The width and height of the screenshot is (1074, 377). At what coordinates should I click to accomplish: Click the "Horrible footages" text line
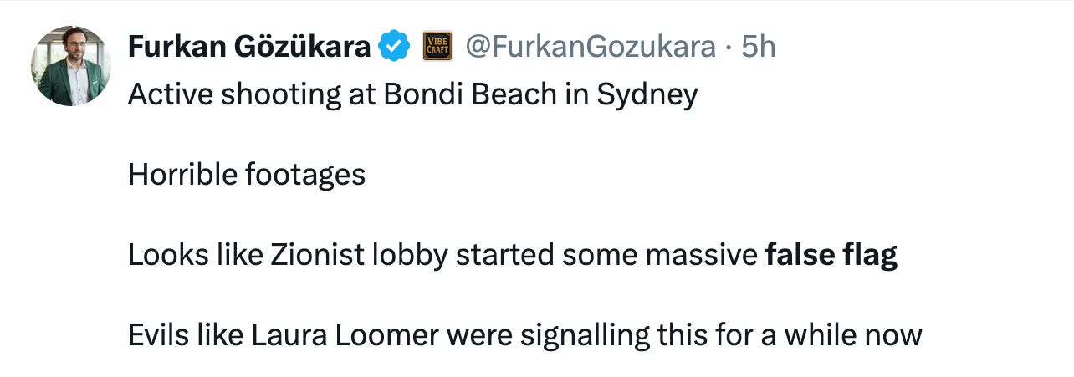pyautogui.click(x=247, y=175)
